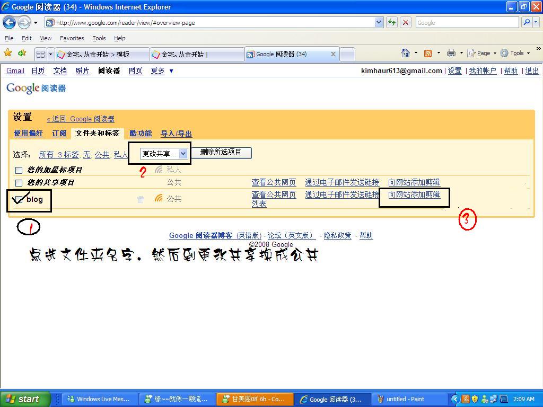Open the Tools menu in the menu bar
This screenshot has width=543, height=407.
coord(99,38)
